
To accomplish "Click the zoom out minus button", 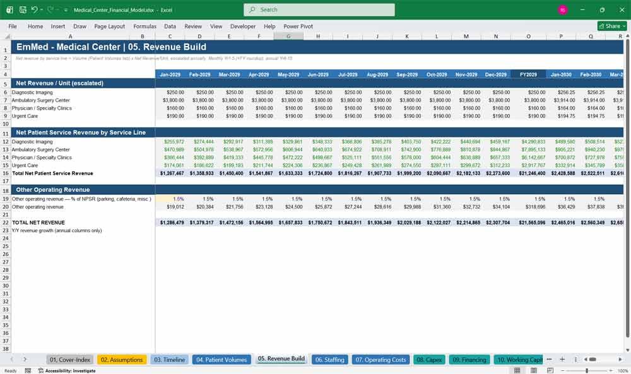I will click(x=562, y=370).
